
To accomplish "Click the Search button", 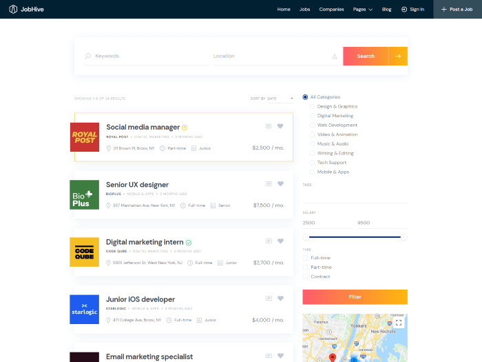I will point(366,56).
